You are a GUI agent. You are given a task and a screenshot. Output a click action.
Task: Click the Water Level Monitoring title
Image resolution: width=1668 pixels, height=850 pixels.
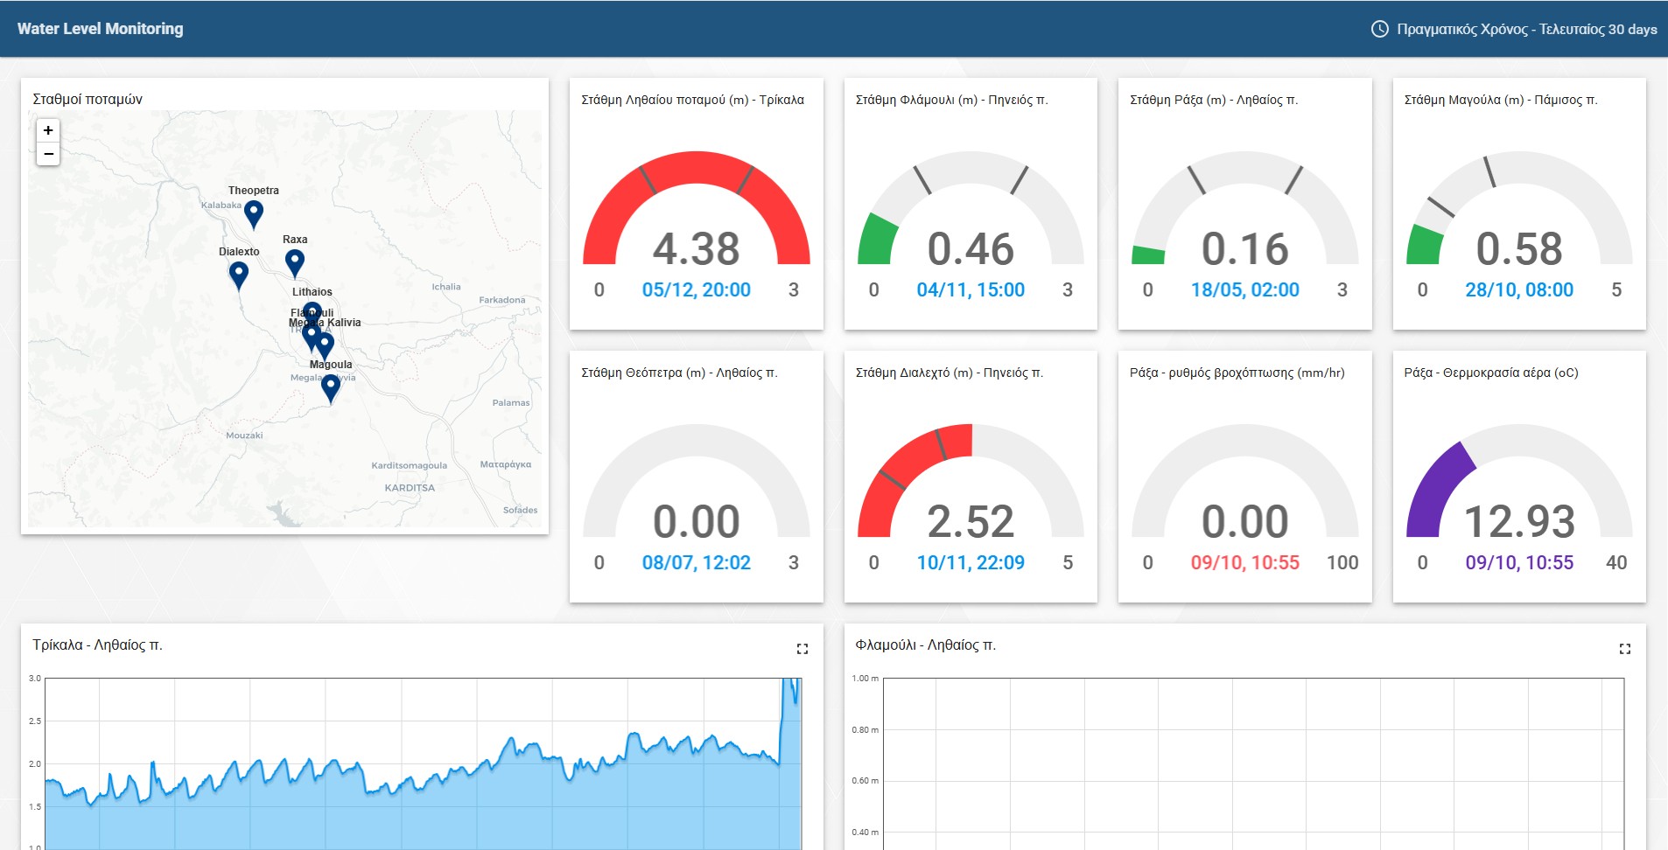click(101, 29)
